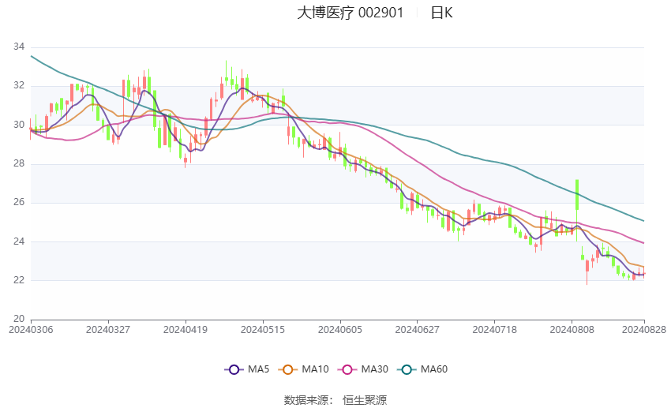Hide the MA5 line via its label
The height and width of the screenshot is (408, 671).
(258, 369)
